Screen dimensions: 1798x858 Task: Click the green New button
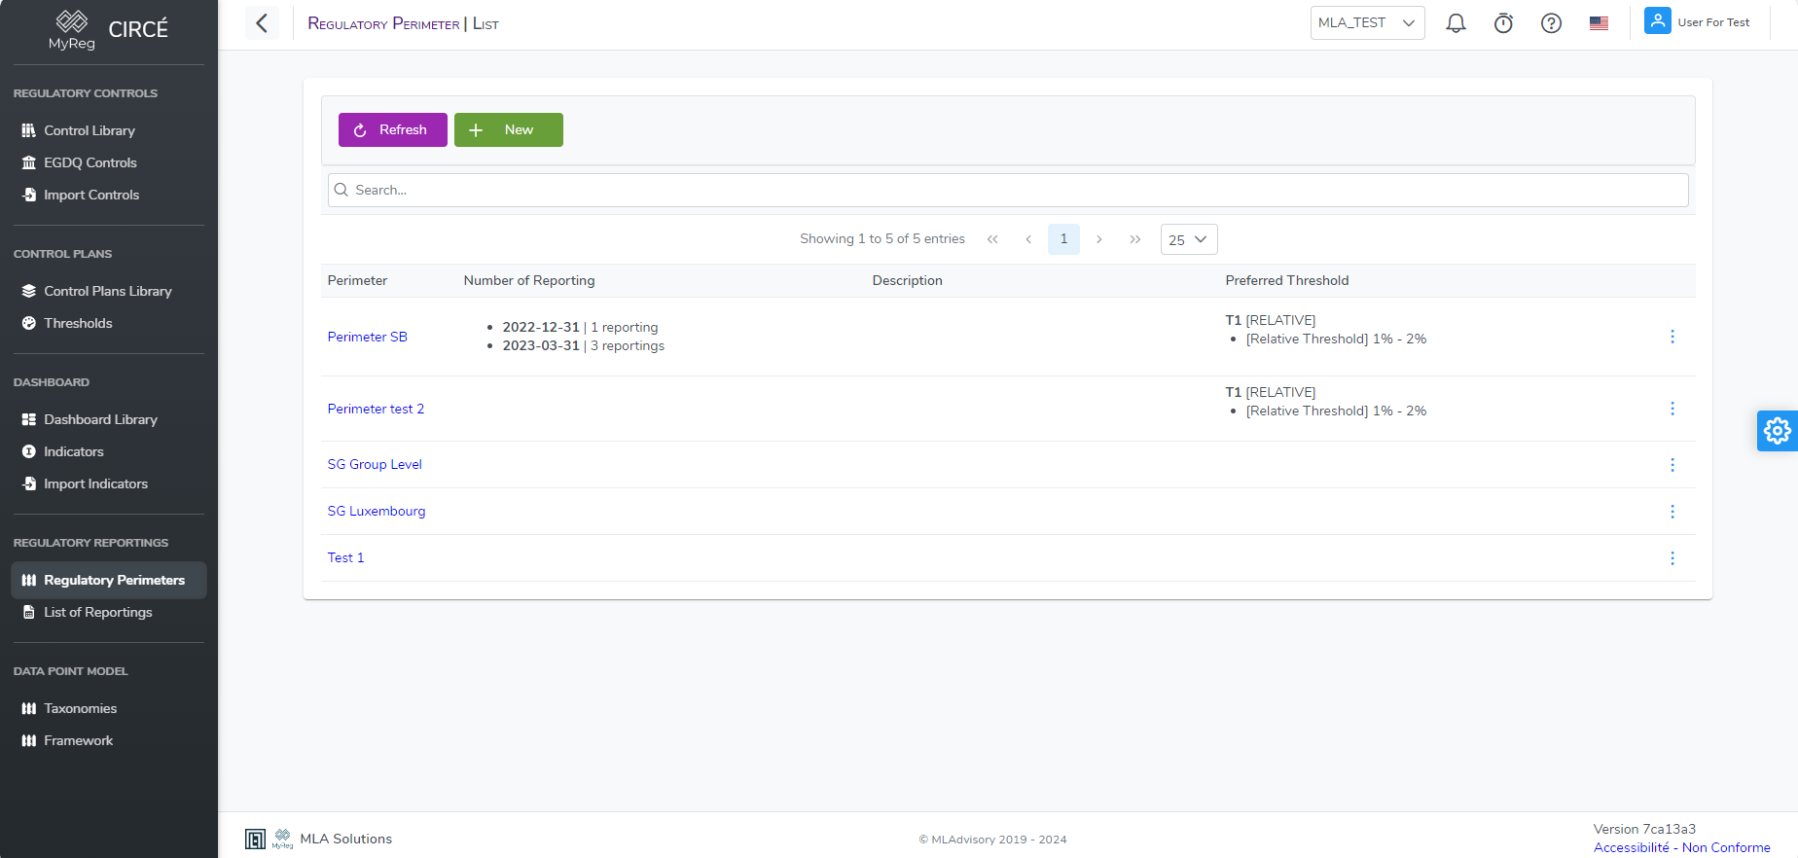coord(508,130)
